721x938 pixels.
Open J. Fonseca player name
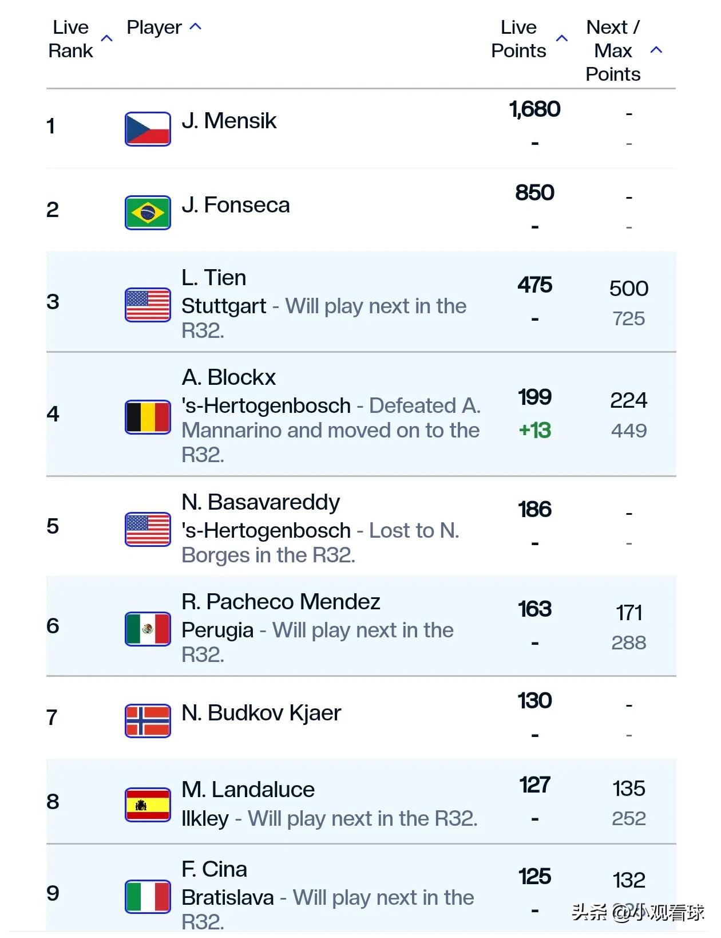click(236, 205)
